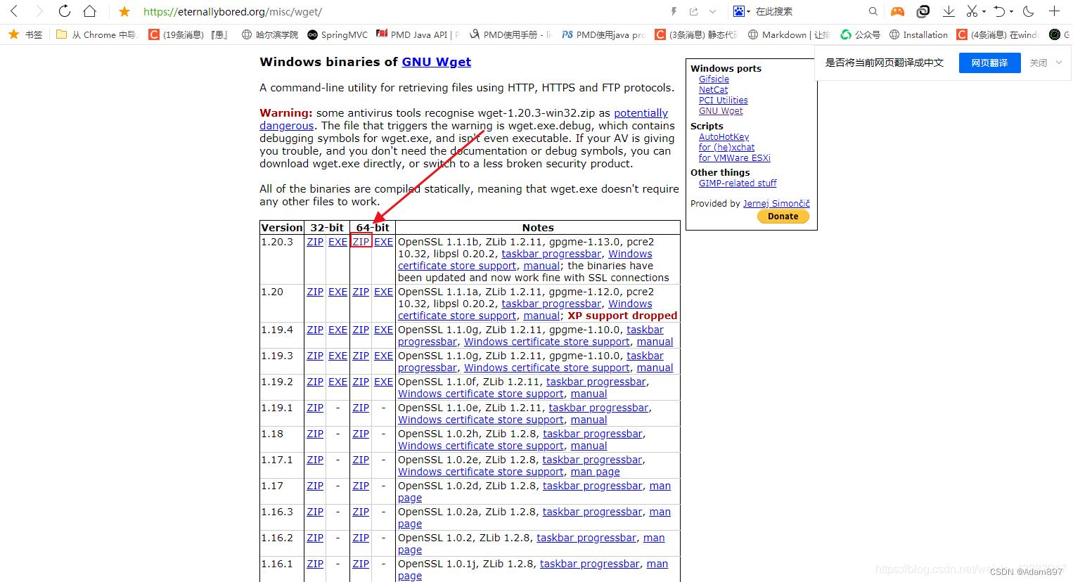The width and height of the screenshot is (1073, 582).
Task: Download the 64-bit EXE for version 1.20
Action: click(383, 292)
